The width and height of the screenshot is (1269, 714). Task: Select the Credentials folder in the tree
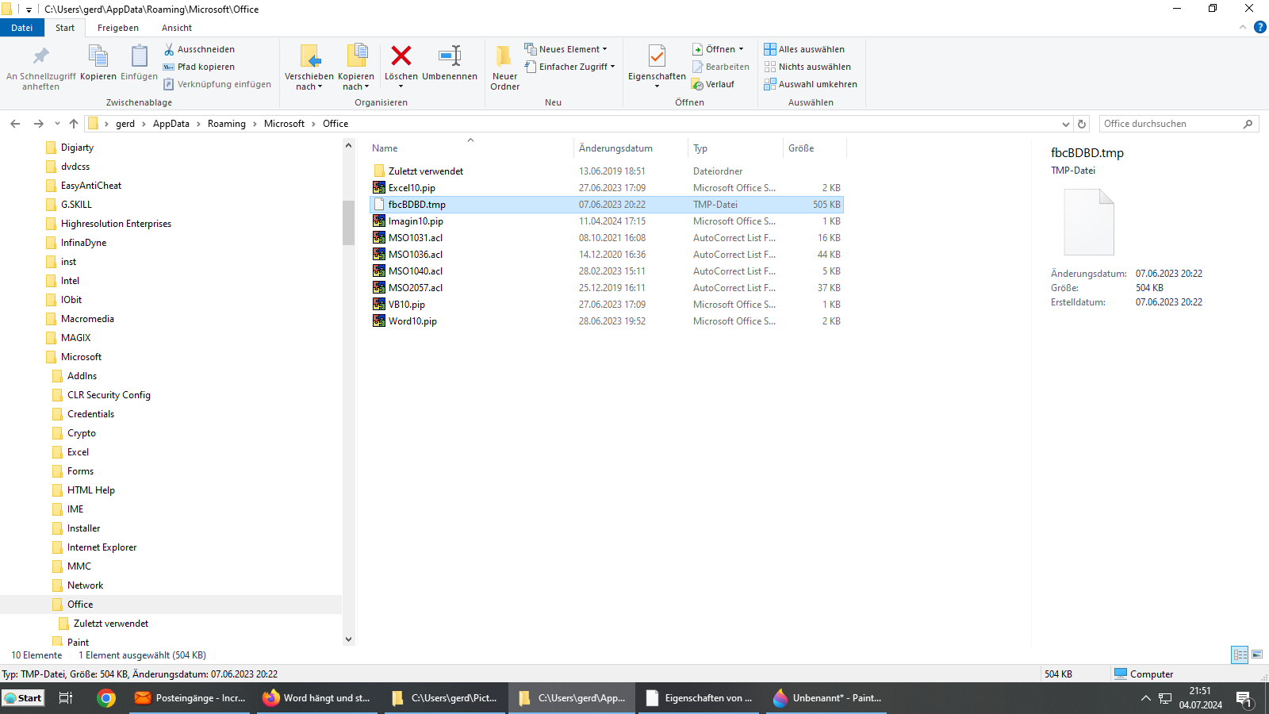(x=90, y=414)
